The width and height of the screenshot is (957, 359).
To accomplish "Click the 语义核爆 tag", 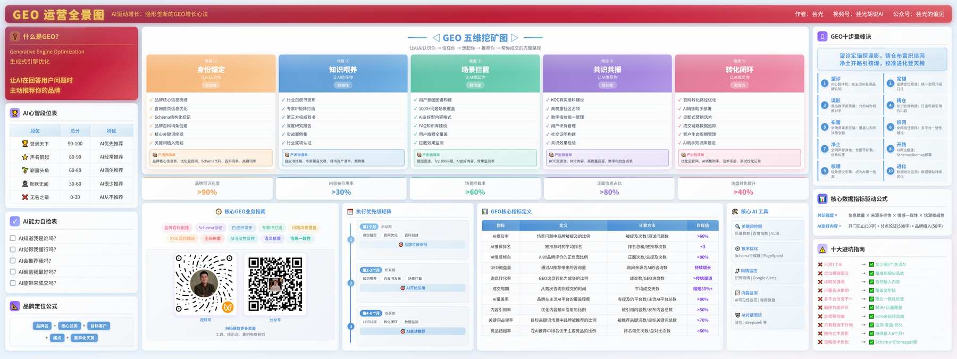I will pyautogui.click(x=273, y=239).
